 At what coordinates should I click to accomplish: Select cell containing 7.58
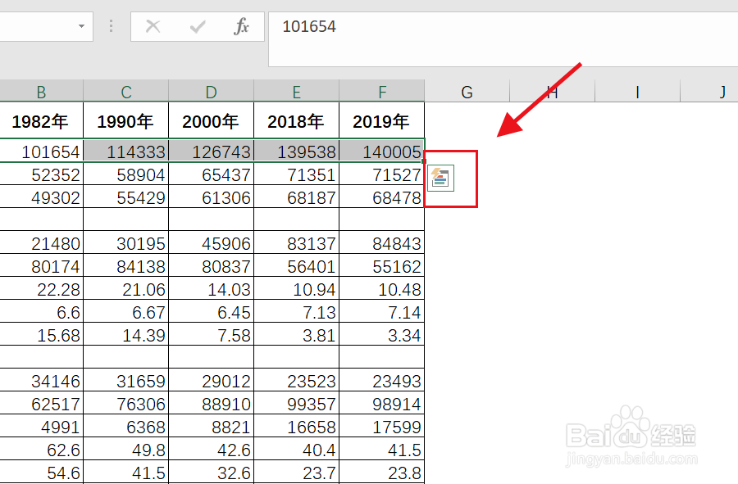pyautogui.click(x=212, y=334)
